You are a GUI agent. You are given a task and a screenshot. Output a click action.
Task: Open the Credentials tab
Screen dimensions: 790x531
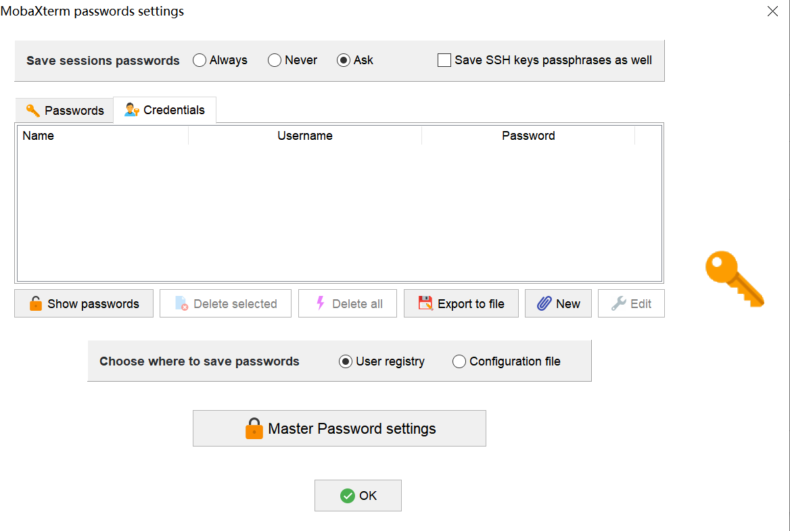(165, 110)
